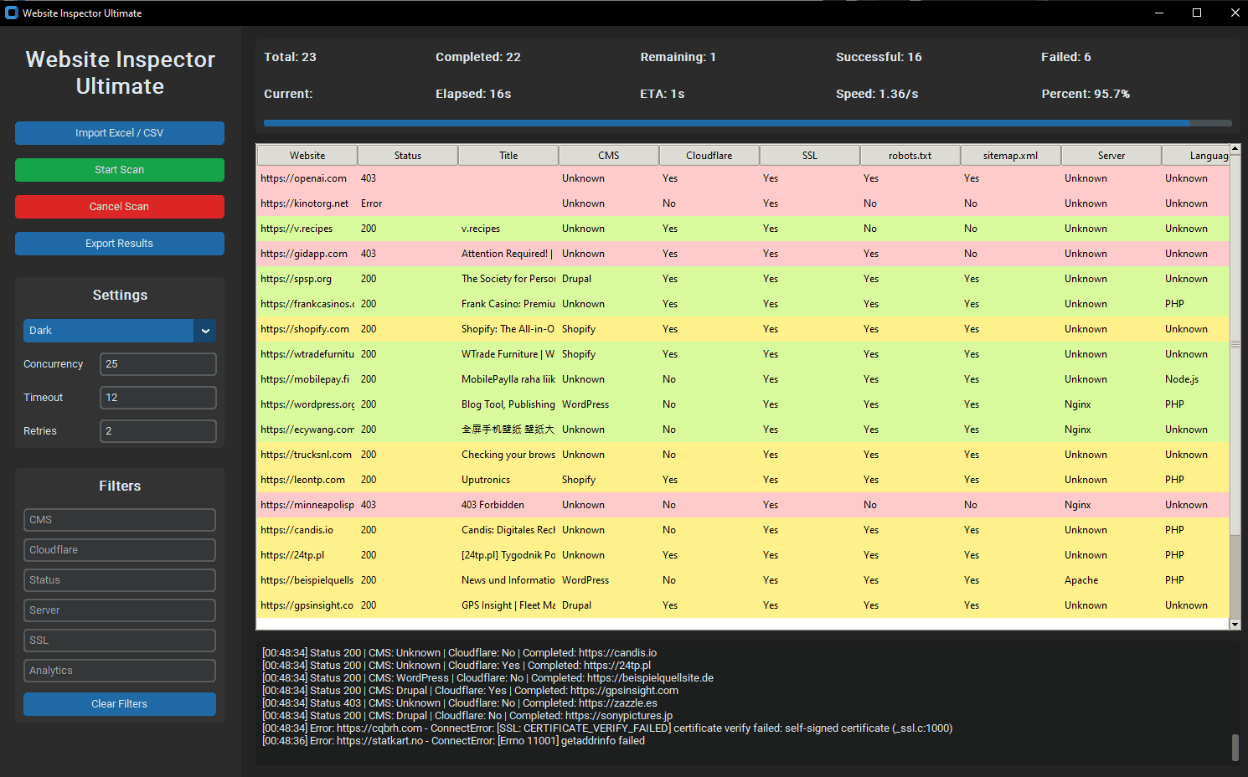
Task: Click the log panel scrollbar thumb
Action: pyautogui.click(x=1235, y=748)
